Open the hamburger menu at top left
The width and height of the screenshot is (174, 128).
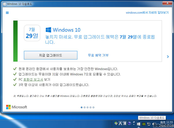(x=7, y=13)
